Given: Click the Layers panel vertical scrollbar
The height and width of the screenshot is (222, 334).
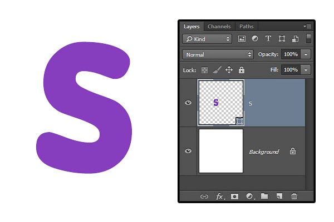Looking at the screenshot, I should 309,134.
